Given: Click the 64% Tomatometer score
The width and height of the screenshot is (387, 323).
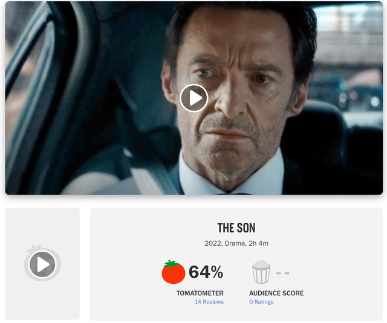Looking at the screenshot, I should click(206, 272).
